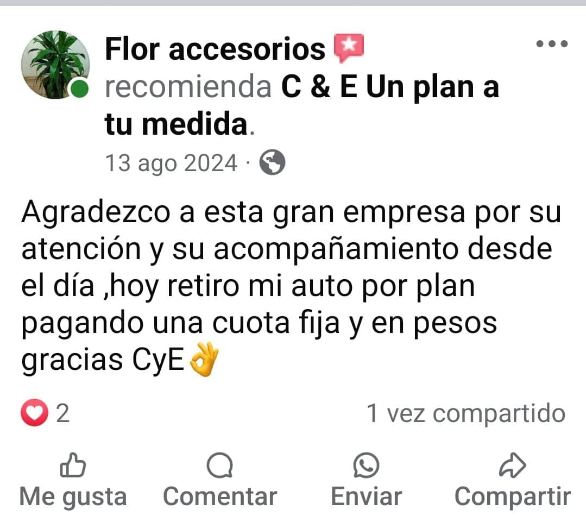Screen dimensions: 586x516
Task: Open the 1 vez compartido list
Action: [x=466, y=413]
